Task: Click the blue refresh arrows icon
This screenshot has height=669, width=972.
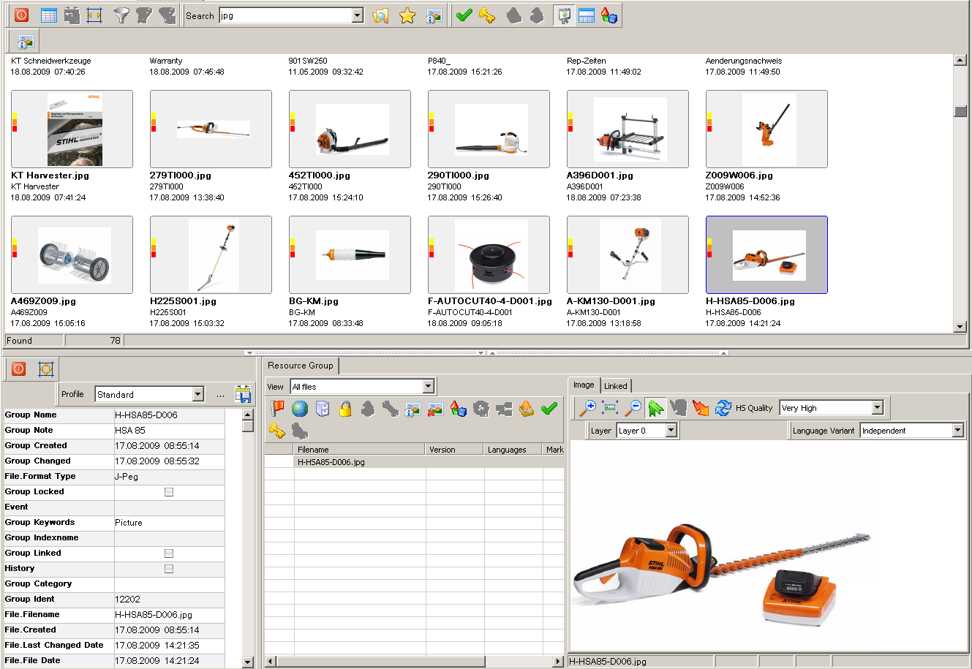Action: pos(723,408)
